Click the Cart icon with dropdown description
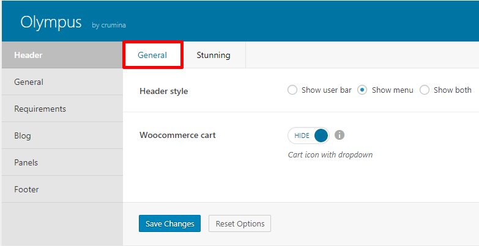479x246 pixels. click(x=330, y=154)
